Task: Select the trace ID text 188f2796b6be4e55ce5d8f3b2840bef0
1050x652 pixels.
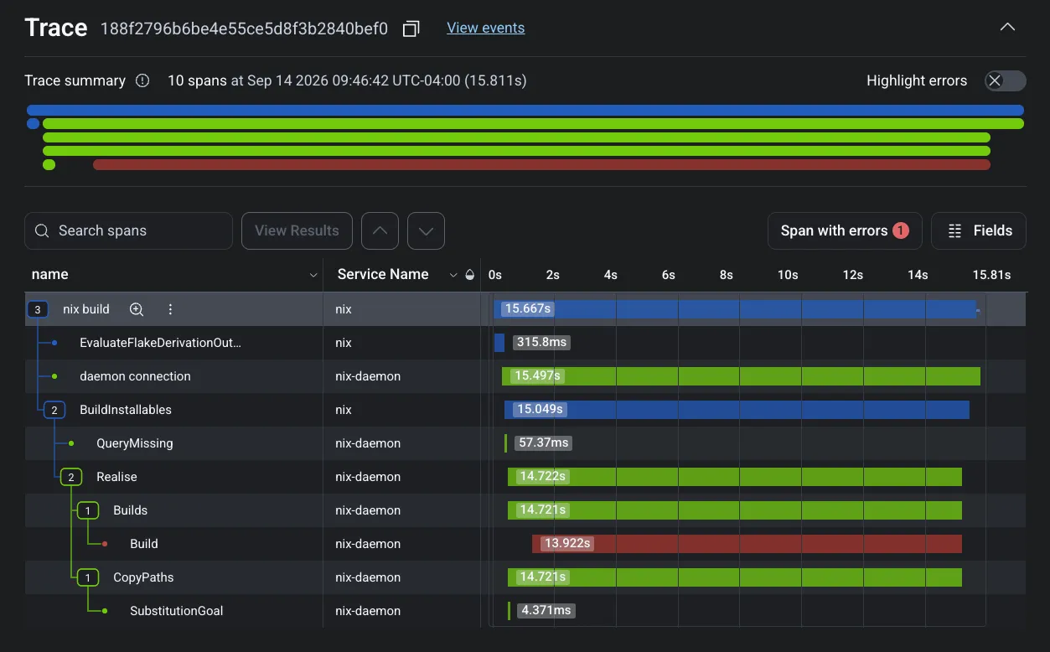Action: pos(244,28)
